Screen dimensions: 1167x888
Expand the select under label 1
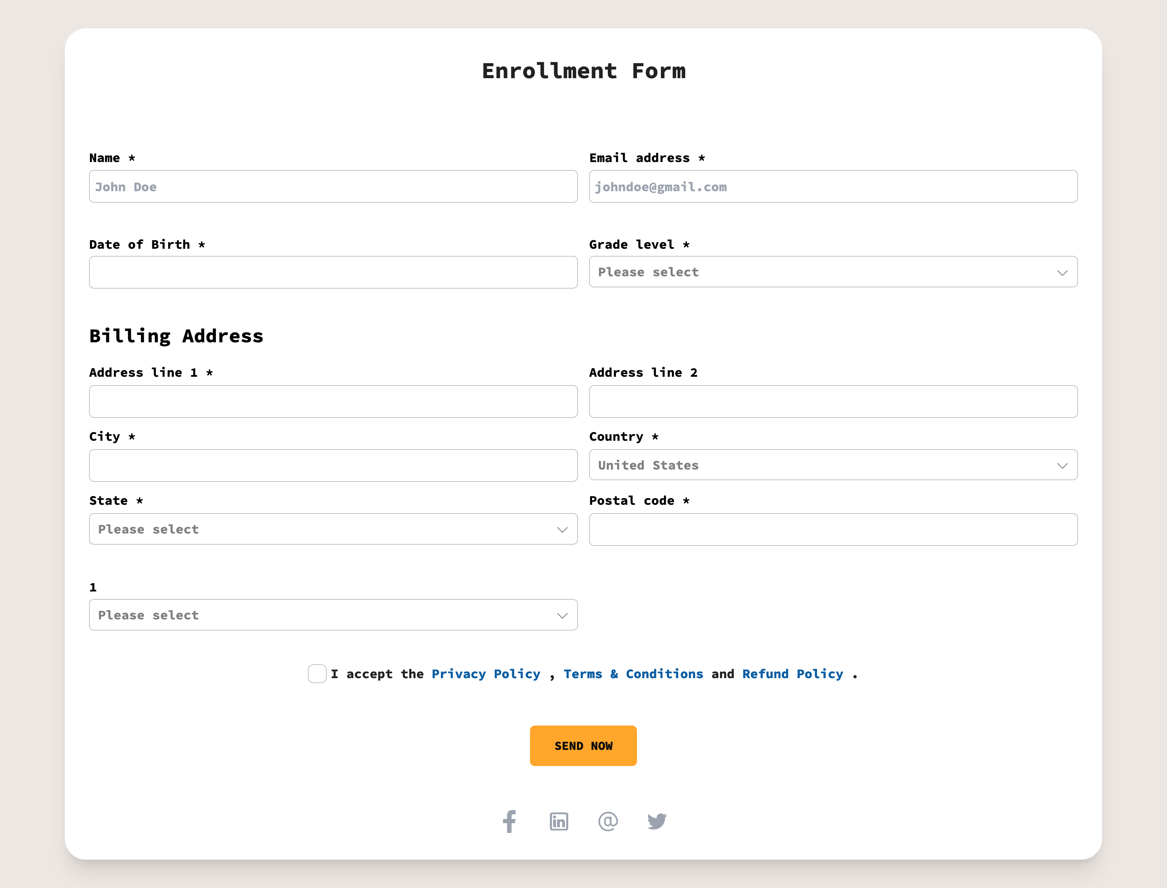(333, 615)
